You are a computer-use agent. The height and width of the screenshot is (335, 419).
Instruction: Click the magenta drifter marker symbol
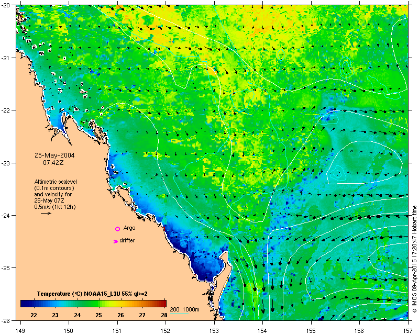(x=115, y=241)
